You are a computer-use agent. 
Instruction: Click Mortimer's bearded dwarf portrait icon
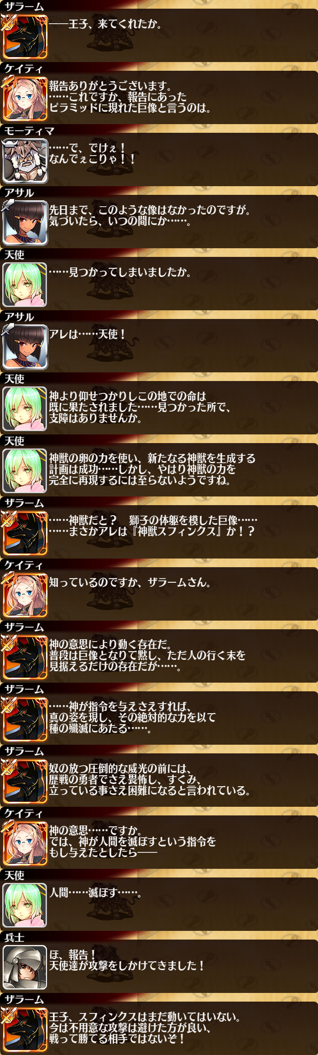(x=25, y=161)
